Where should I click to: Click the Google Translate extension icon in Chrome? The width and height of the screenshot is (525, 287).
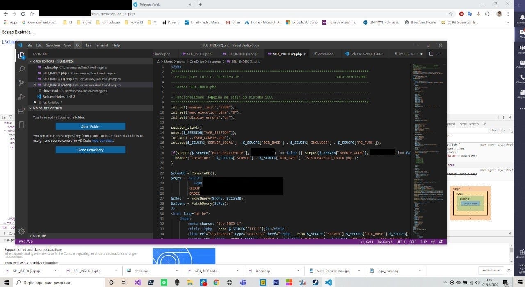470,13
